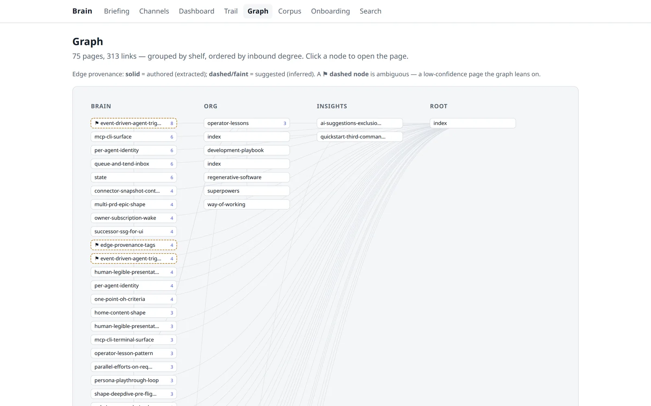Viewport: 651px width, 406px height.
Task: Select regenerative-software node
Action: click(247, 177)
